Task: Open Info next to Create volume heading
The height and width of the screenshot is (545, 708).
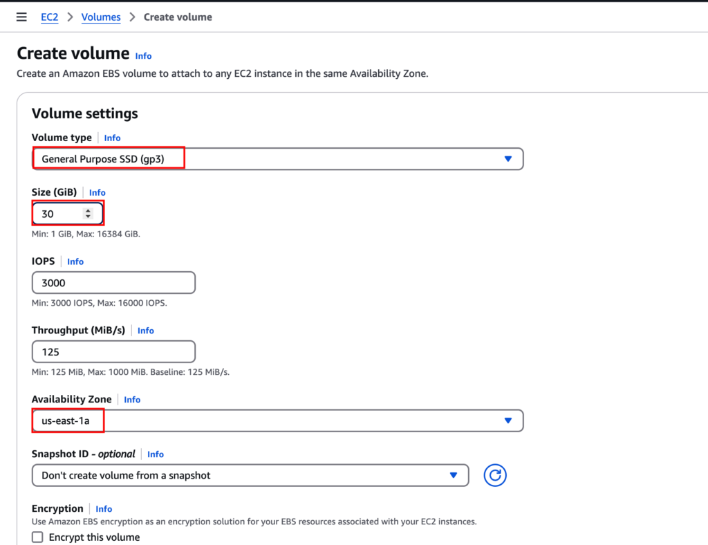Action: pos(143,56)
